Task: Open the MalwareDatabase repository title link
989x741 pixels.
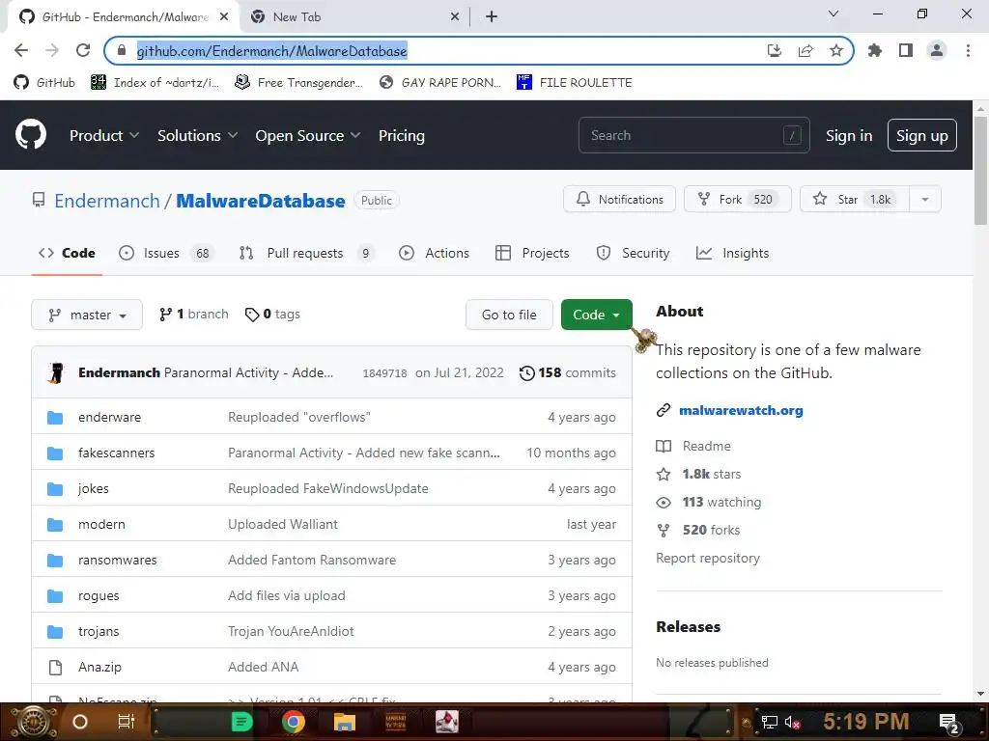Action: [261, 201]
